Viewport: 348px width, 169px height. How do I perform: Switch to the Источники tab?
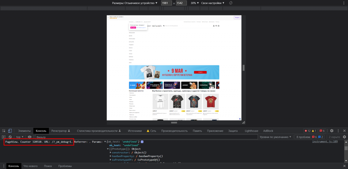(135, 131)
